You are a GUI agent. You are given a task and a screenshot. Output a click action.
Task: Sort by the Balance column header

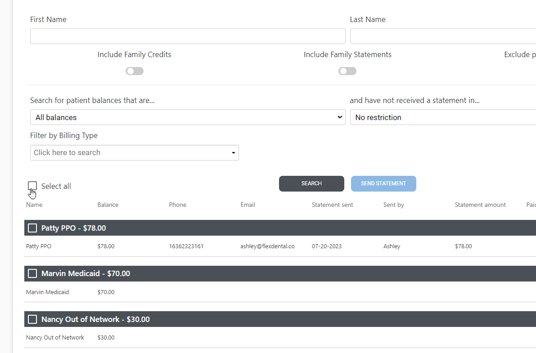point(108,205)
